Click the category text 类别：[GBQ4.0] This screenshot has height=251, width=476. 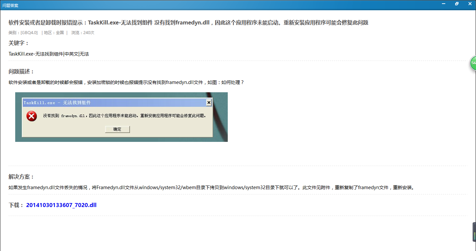tap(23, 33)
